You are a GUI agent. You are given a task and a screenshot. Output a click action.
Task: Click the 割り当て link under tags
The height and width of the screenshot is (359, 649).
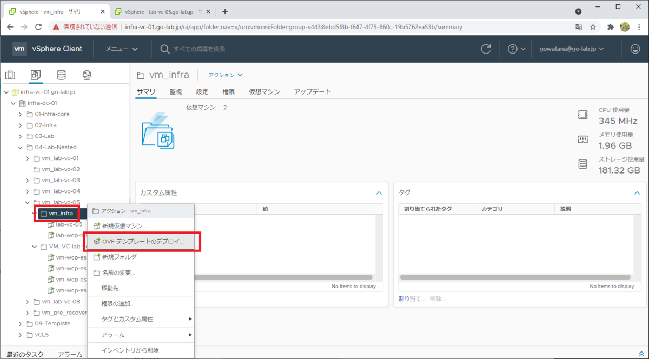click(x=412, y=298)
